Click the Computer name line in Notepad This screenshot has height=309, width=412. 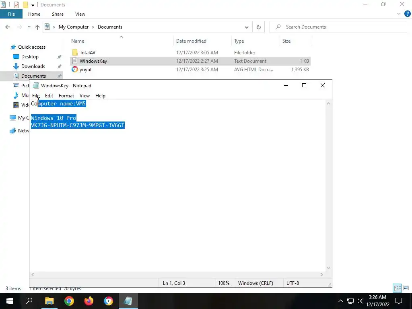pos(58,103)
